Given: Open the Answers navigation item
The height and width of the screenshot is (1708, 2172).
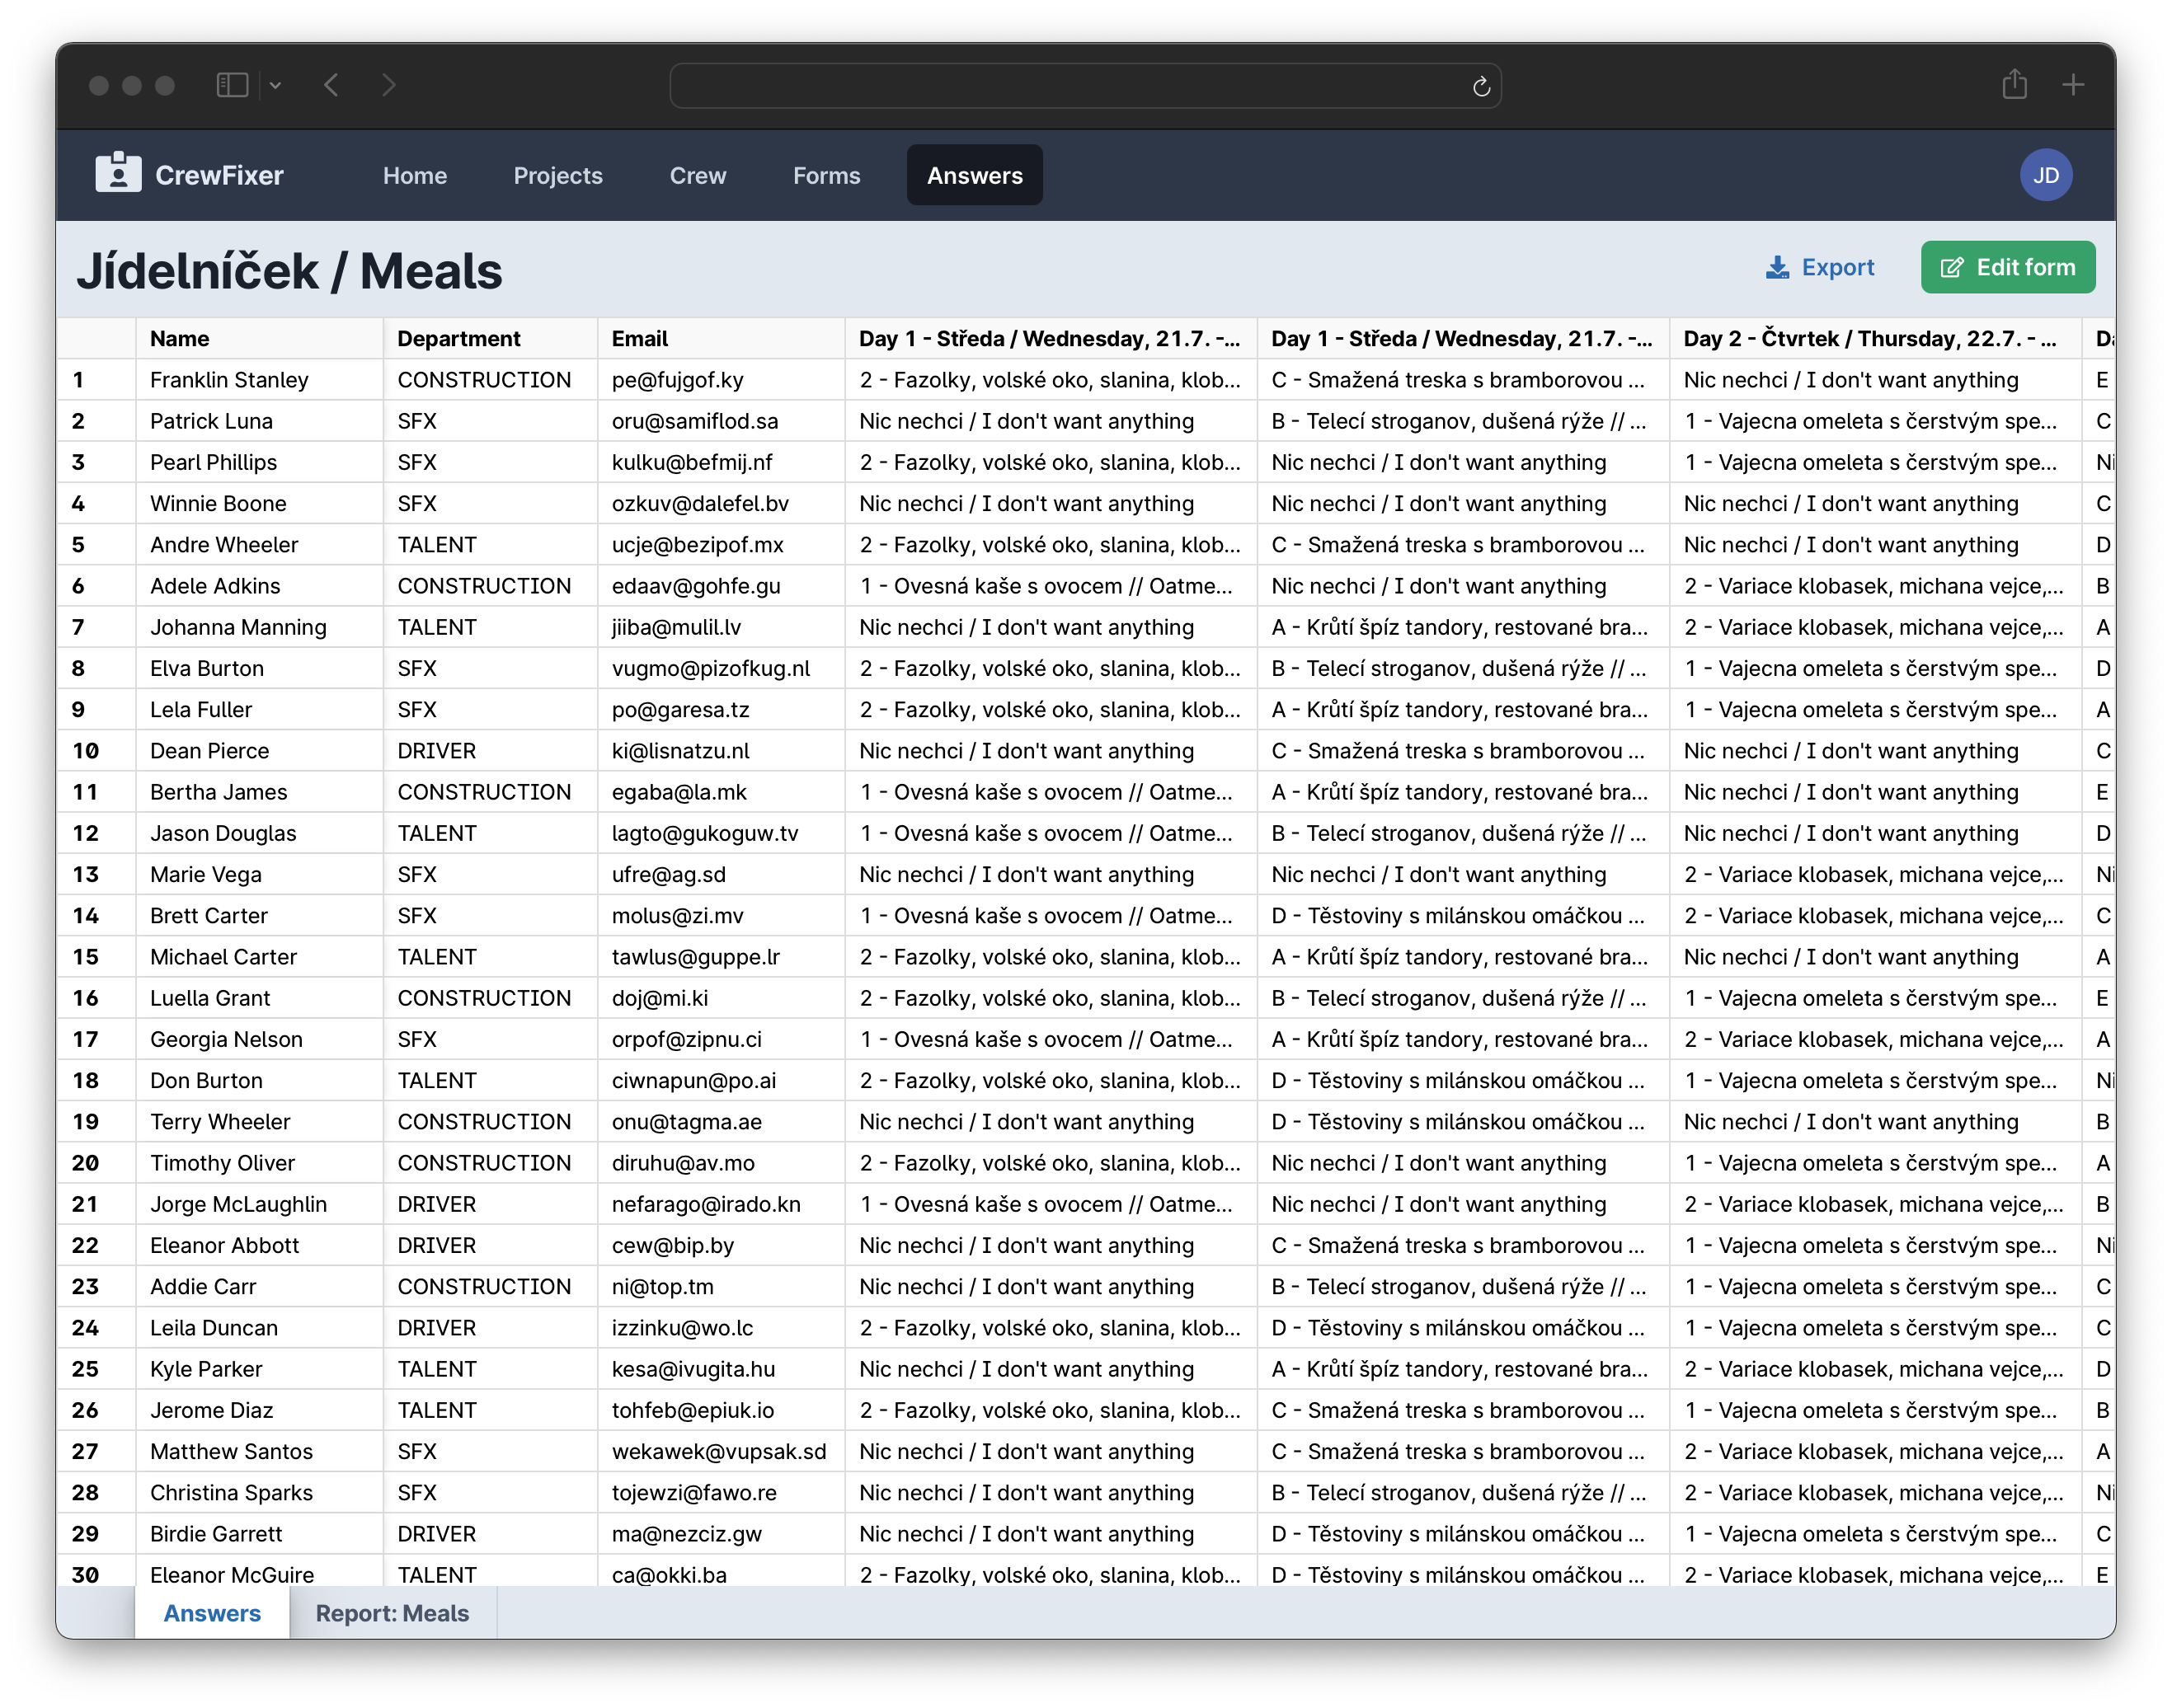Looking at the screenshot, I should [974, 175].
